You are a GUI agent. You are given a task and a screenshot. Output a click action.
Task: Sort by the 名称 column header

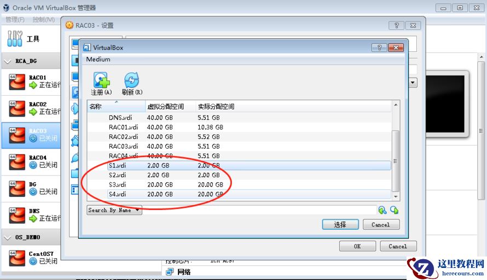tap(116, 107)
